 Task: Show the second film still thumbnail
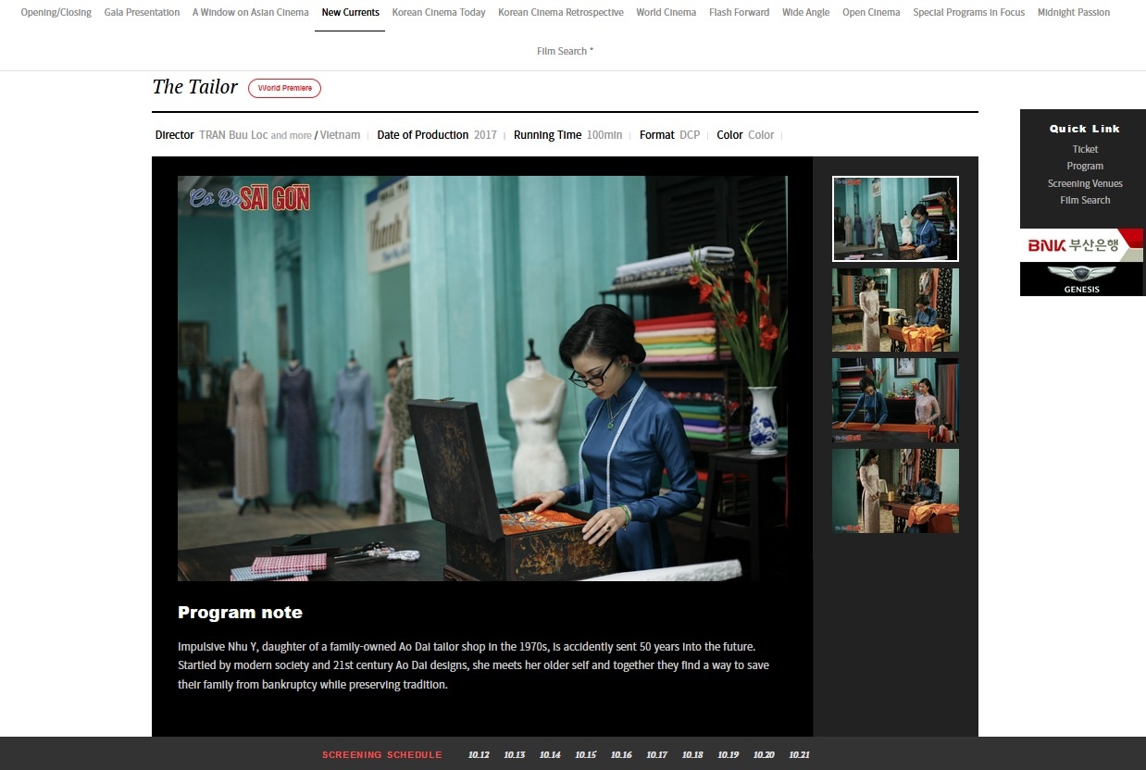click(895, 310)
